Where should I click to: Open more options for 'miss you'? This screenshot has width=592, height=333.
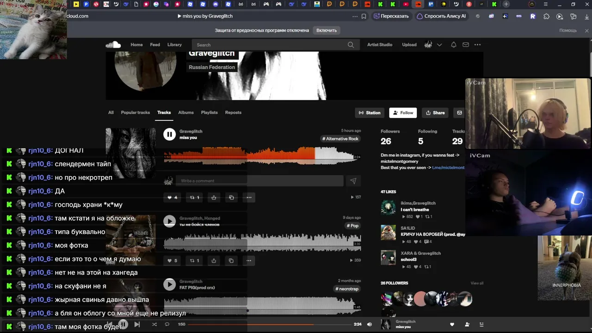pos(249,197)
